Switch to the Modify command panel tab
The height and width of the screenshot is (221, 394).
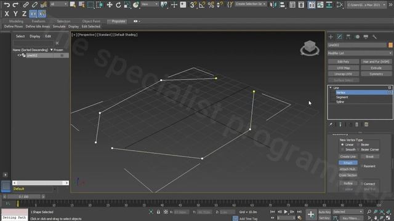click(x=339, y=37)
